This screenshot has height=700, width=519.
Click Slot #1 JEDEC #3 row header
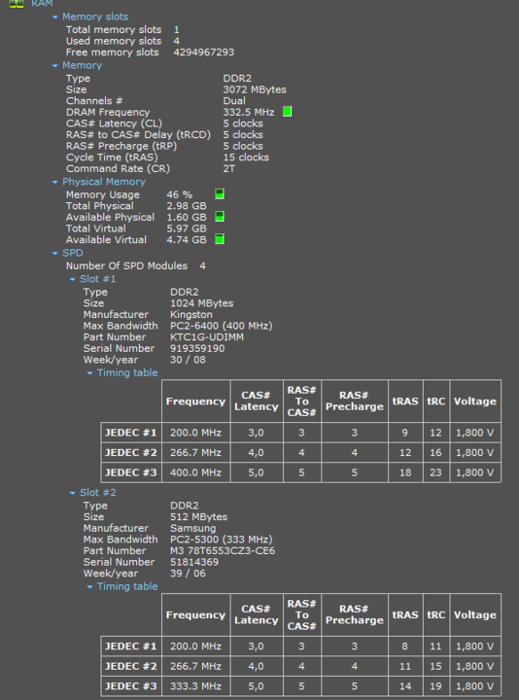[131, 472]
